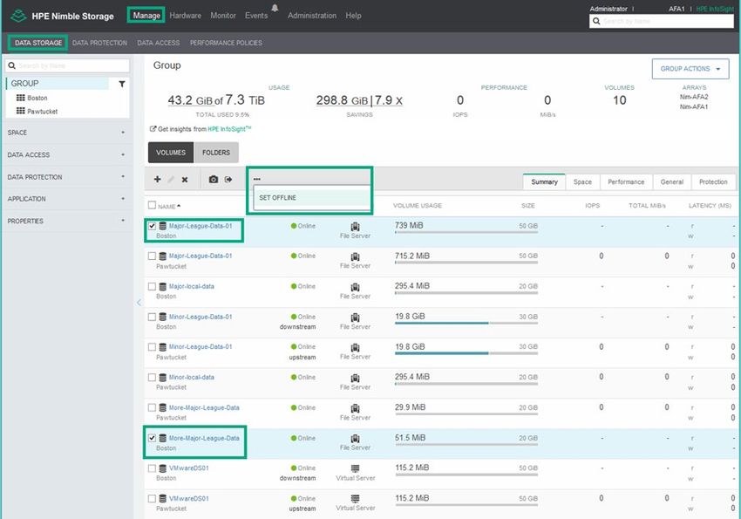This screenshot has height=519, width=741.
Task: Collapse the sidebar using the left chevron
Action: (139, 303)
